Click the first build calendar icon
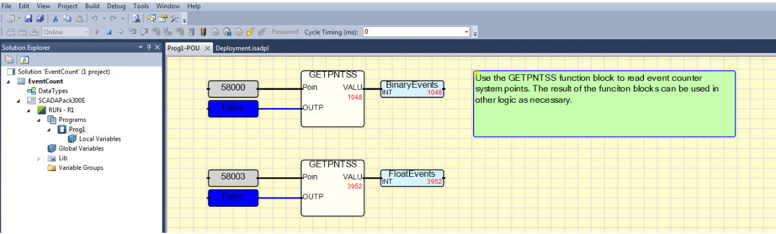Screen dimensions: 776x234 coord(11,32)
